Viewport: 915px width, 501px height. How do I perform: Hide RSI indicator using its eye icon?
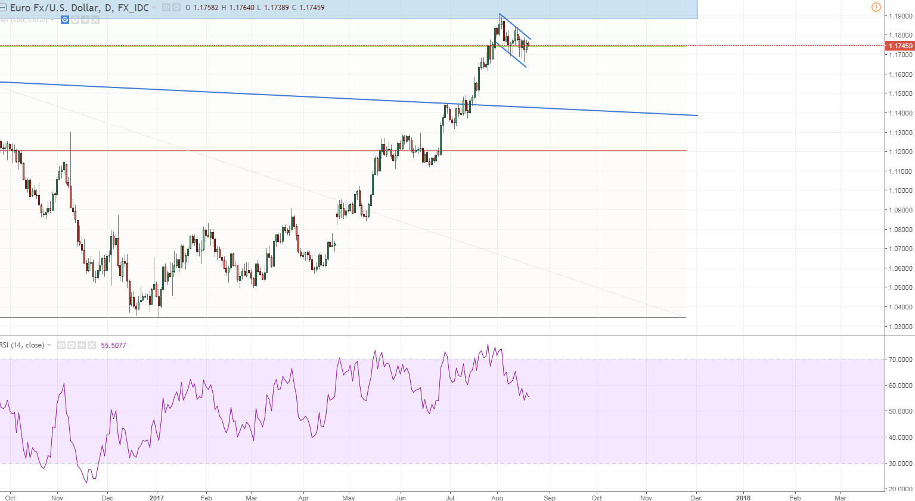click(x=61, y=345)
